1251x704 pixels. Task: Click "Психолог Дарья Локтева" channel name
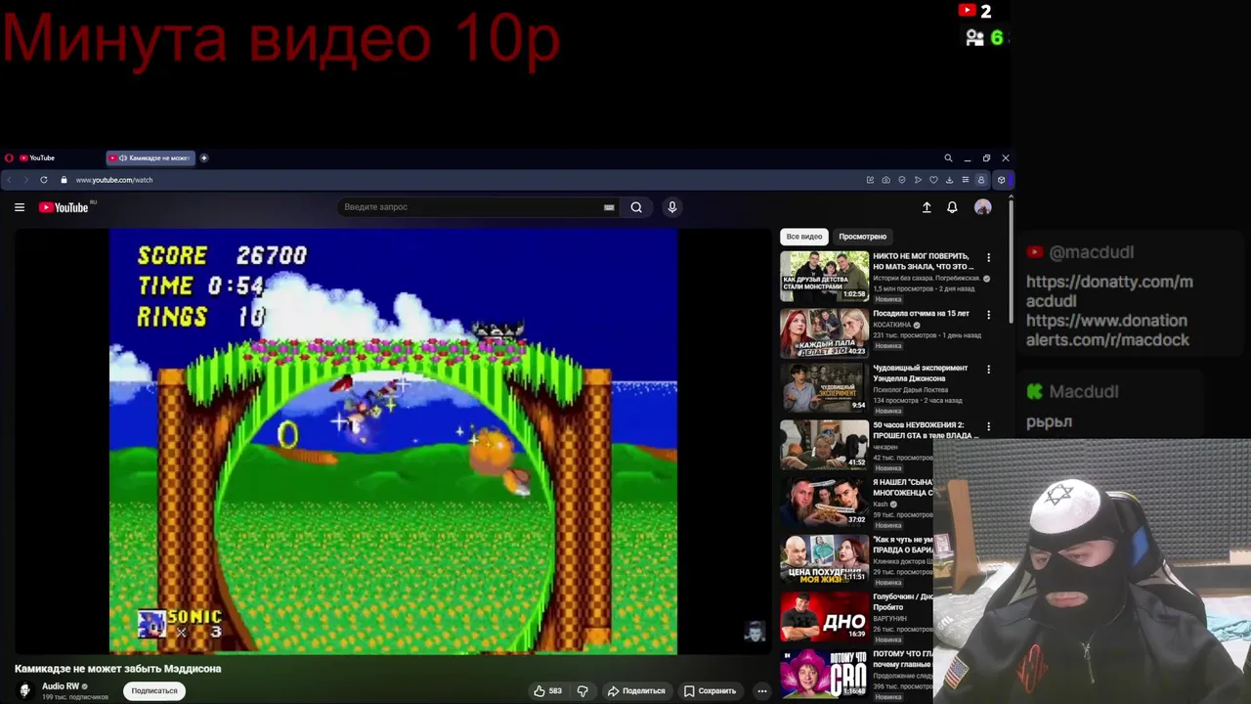click(x=909, y=389)
